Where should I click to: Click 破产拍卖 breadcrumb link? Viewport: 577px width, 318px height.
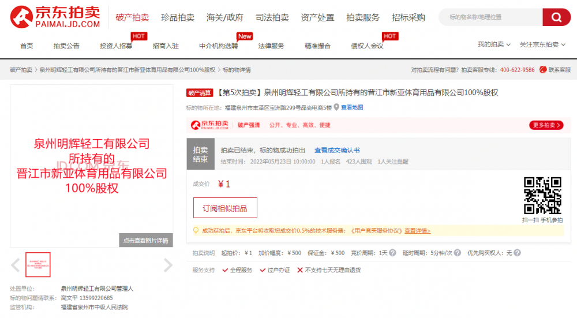pos(21,70)
